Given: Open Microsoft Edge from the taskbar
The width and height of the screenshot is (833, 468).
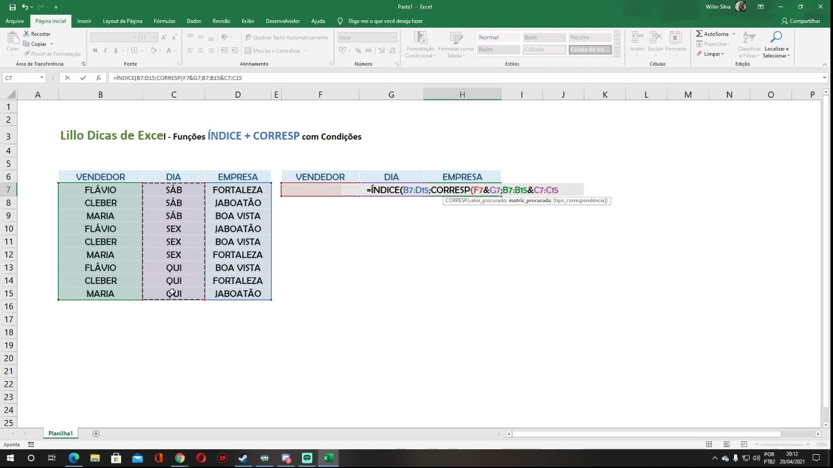Looking at the screenshot, I should pyautogui.click(x=74, y=458).
